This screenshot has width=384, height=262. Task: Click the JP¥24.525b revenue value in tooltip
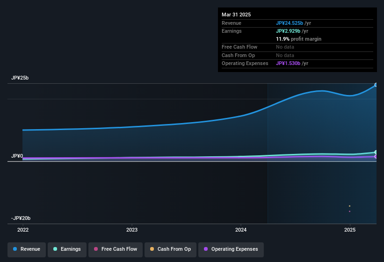290,23
